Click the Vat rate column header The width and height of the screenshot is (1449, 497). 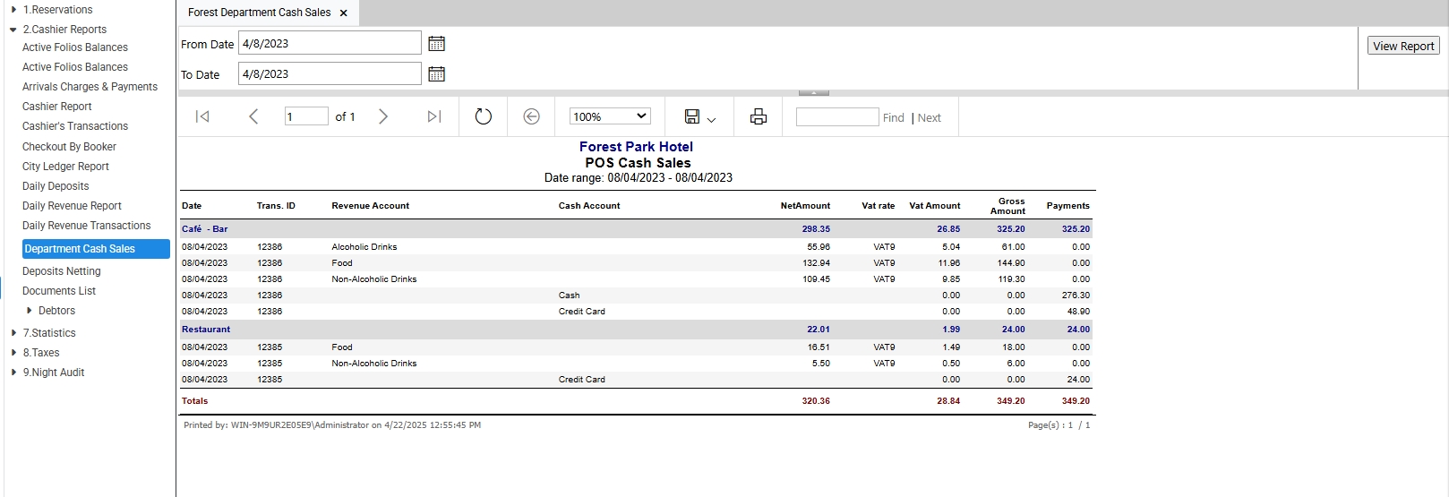tap(879, 206)
